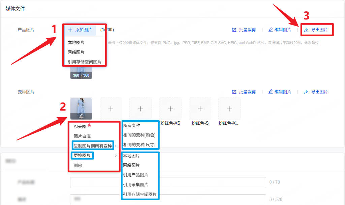Add image for 粉红色-X... variant
The image size is (345, 205).
tap(230, 109)
